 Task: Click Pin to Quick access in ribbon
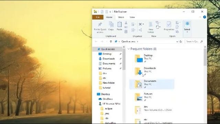click(x=100, y=28)
